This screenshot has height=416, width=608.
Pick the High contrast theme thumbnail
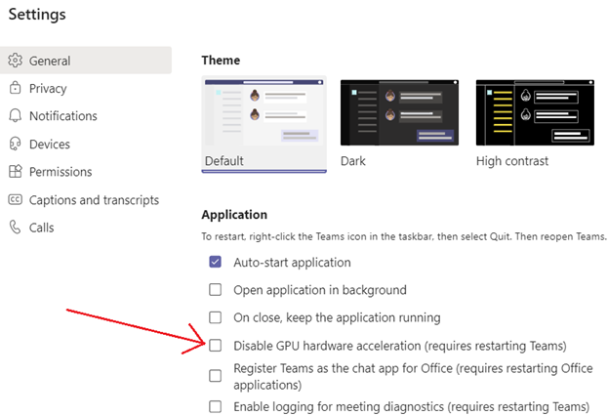point(535,112)
